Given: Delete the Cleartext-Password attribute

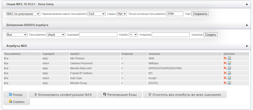Looking at the screenshot, I should (x=225, y=63).
